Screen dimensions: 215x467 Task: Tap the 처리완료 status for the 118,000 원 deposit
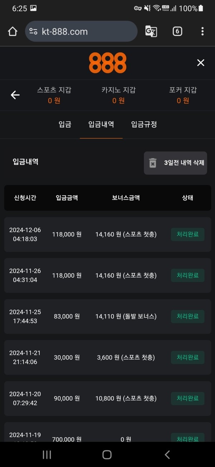click(x=187, y=234)
